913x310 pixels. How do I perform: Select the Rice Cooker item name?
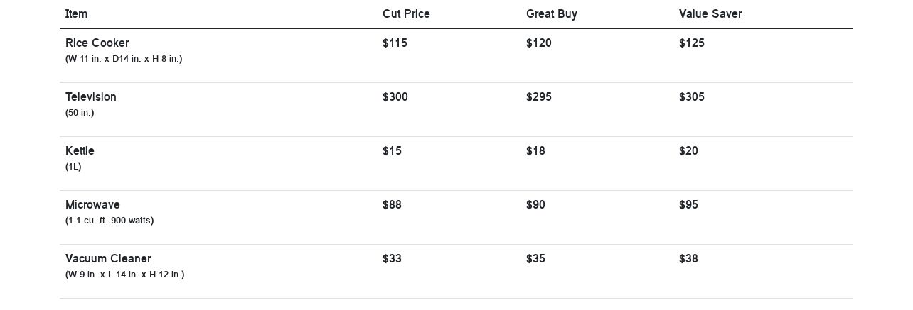tap(97, 43)
